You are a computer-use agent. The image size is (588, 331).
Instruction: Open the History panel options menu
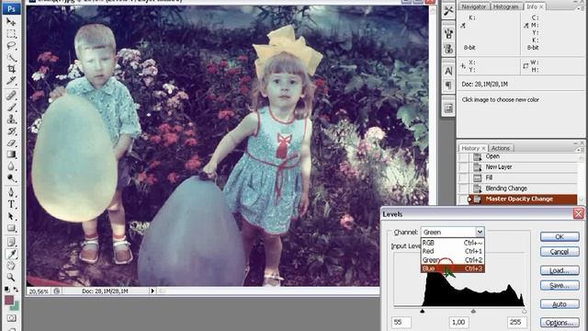click(x=581, y=149)
